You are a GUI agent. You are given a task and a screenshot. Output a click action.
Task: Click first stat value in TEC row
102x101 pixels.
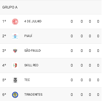(72, 80)
